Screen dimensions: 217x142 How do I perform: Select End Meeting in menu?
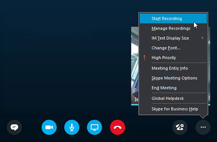click(x=173, y=88)
